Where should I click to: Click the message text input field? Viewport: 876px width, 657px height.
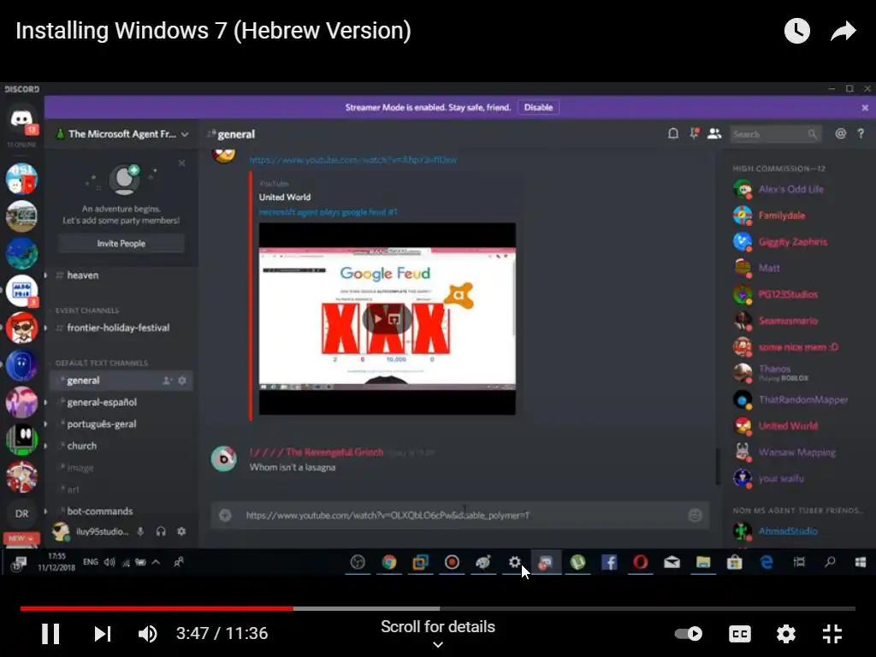[460, 515]
